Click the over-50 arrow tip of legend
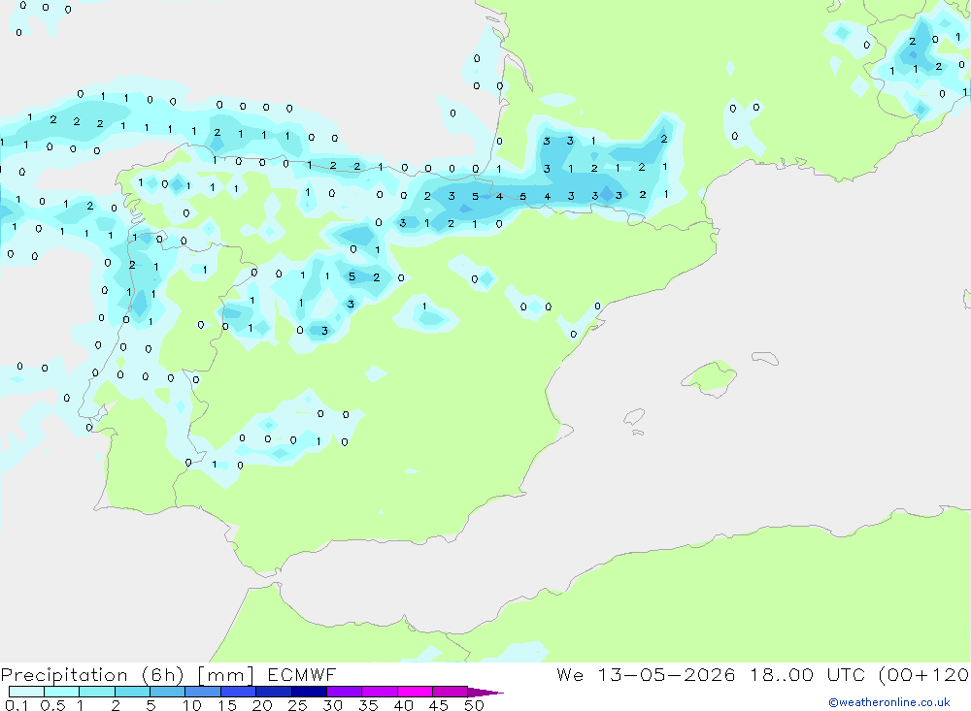 point(486,693)
